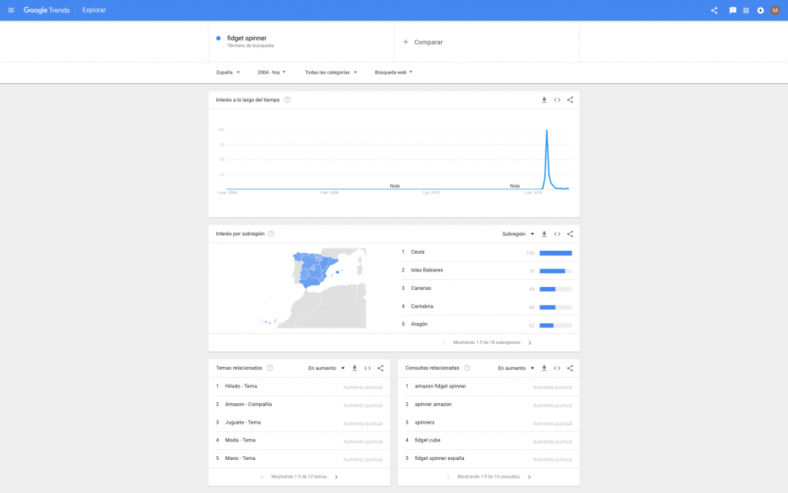Download subregion interest data
This screenshot has height=493, width=788.
tap(544, 234)
